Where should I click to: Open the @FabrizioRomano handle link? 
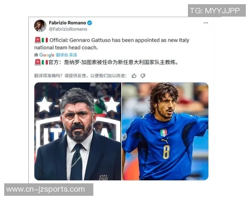pyautogui.click(x=68, y=29)
